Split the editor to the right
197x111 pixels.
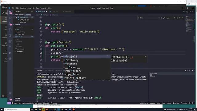[190, 12]
